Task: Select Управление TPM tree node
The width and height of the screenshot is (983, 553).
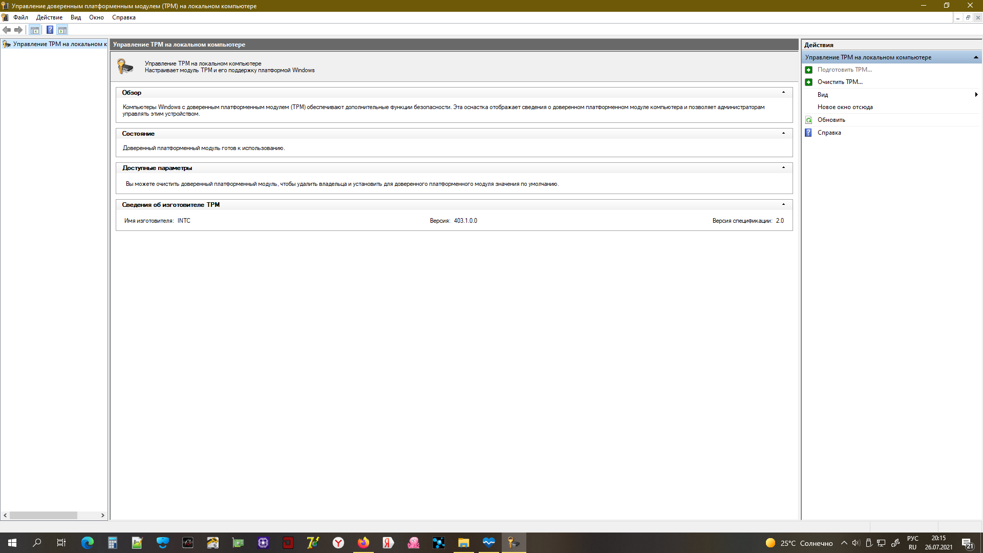Action: (x=59, y=44)
